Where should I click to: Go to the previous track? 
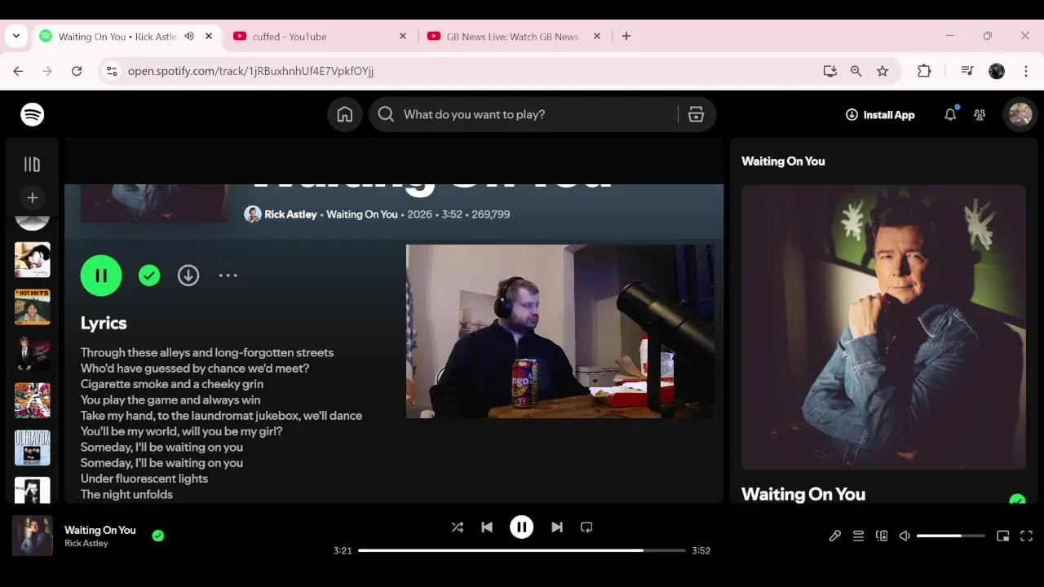tap(487, 527)
